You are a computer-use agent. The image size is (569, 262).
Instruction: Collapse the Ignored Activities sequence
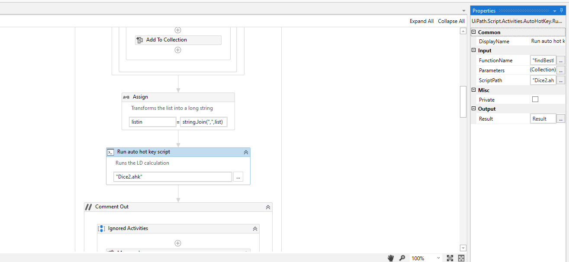click(255, 229)
